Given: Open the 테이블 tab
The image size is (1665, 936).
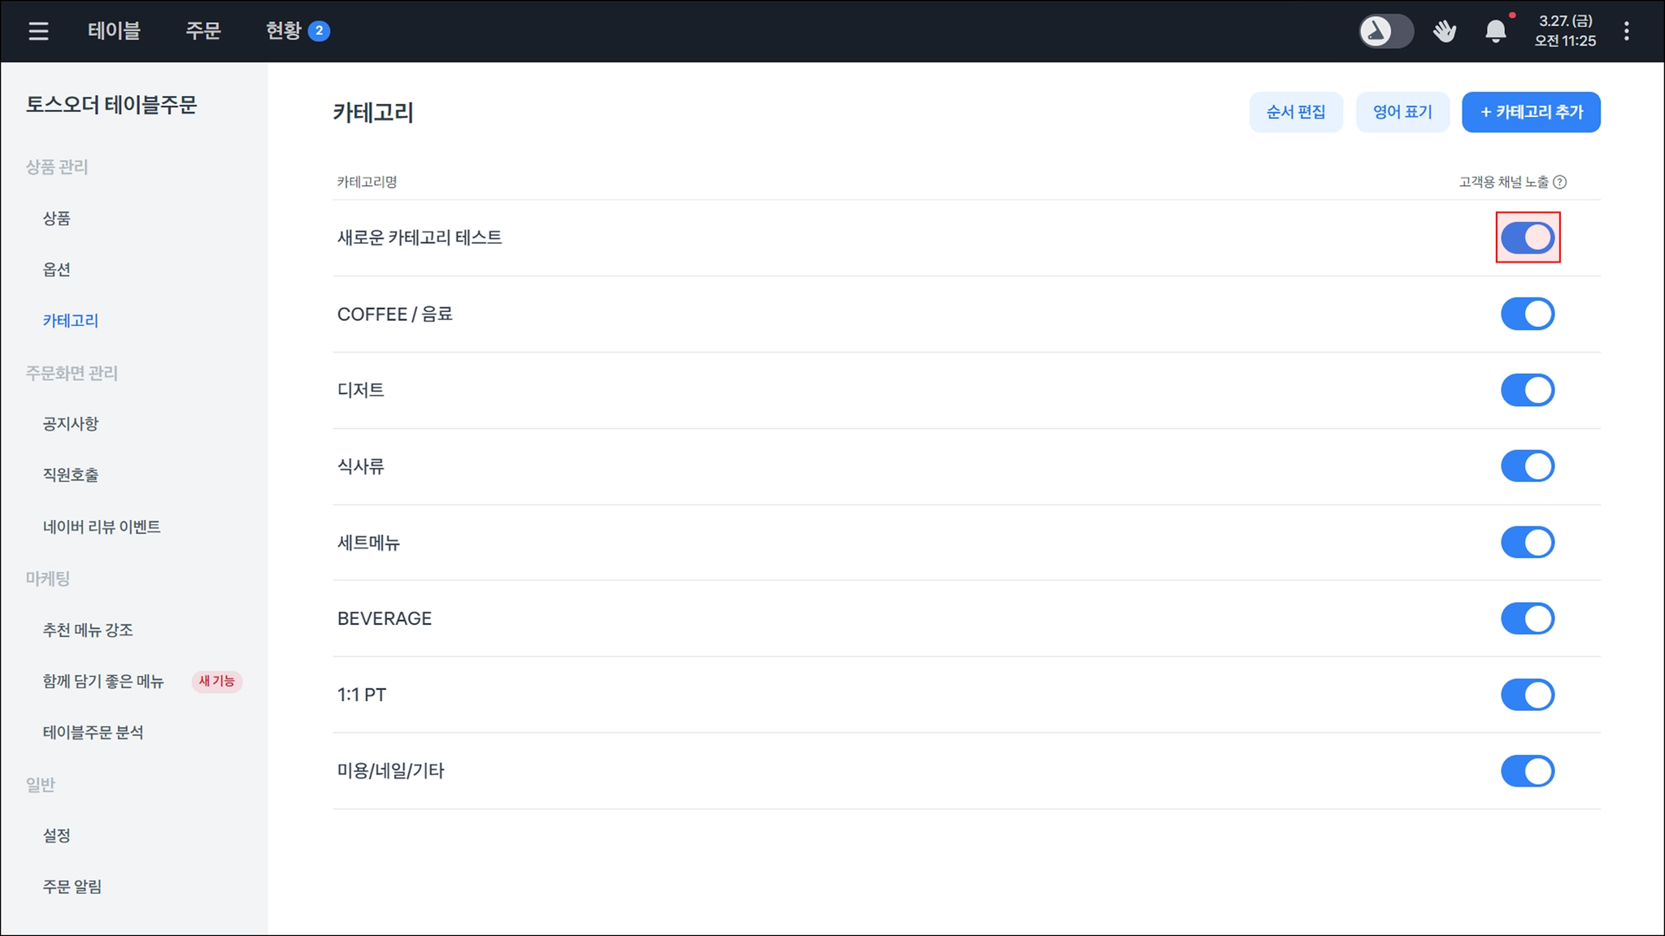Looking at the screenshot, I should [114, 31].
